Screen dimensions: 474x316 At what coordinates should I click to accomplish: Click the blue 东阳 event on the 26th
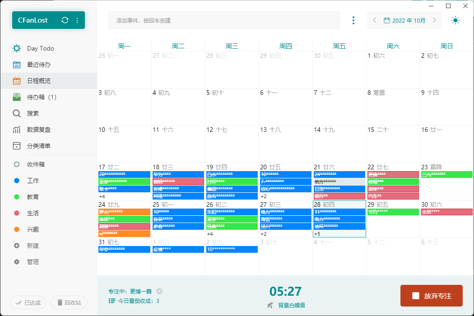point(232,212)
